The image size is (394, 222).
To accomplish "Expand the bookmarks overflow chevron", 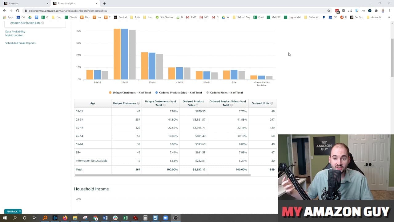I will click(389, 17).
